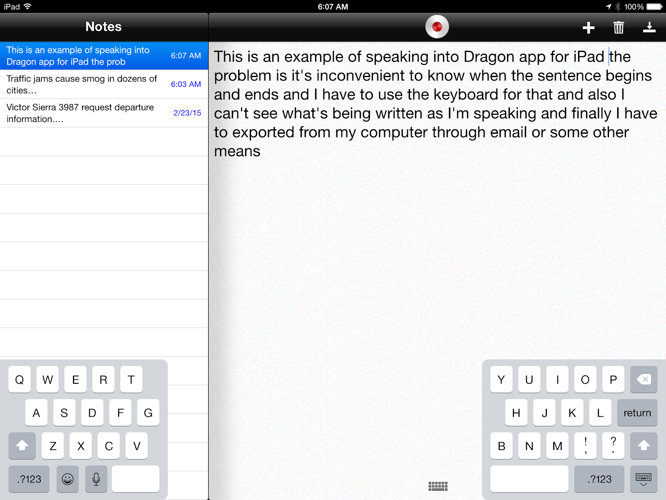Tap the C key
The height and width of the screenshot is (500, 666).
pyautogui.click(x=109, y=446)
